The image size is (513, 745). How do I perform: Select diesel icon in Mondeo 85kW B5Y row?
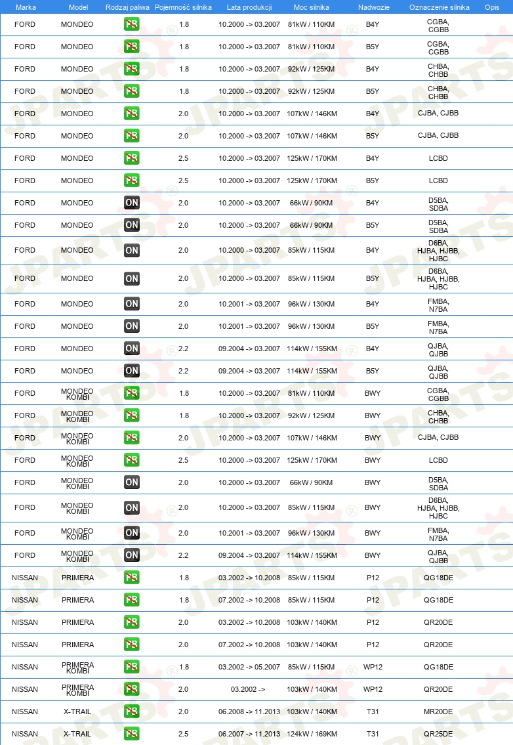click(x=132, y=278)
